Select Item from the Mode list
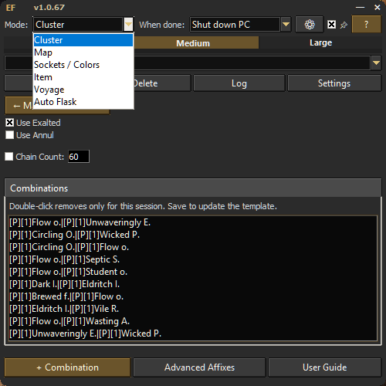Image resolution: width=386 pixels, height=386 pixels. point(83,77)
